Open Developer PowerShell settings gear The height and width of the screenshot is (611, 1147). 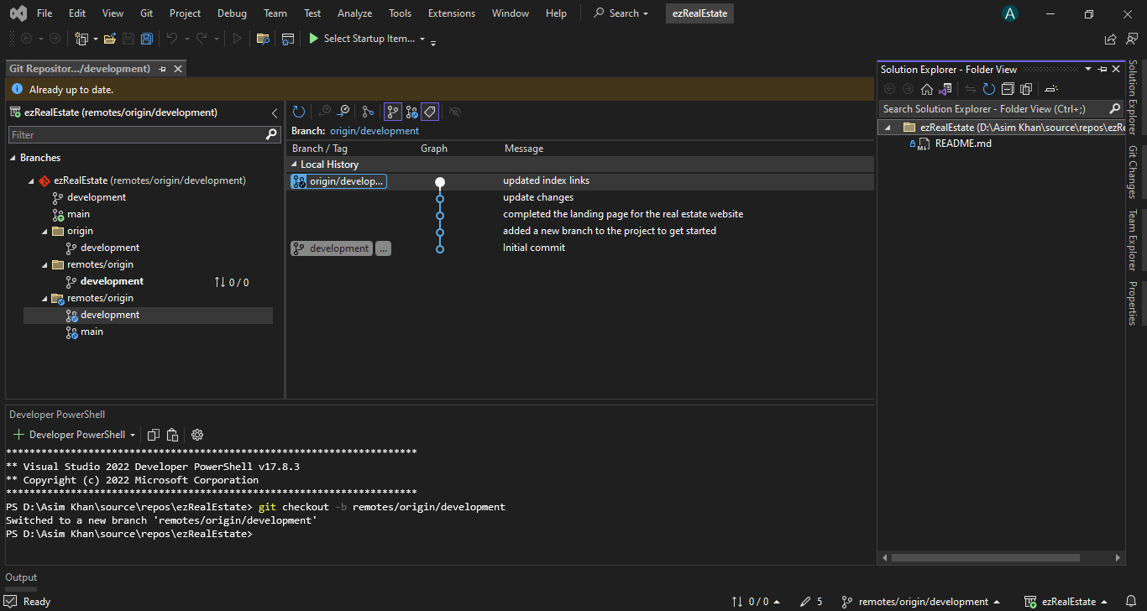coord(196,434)
